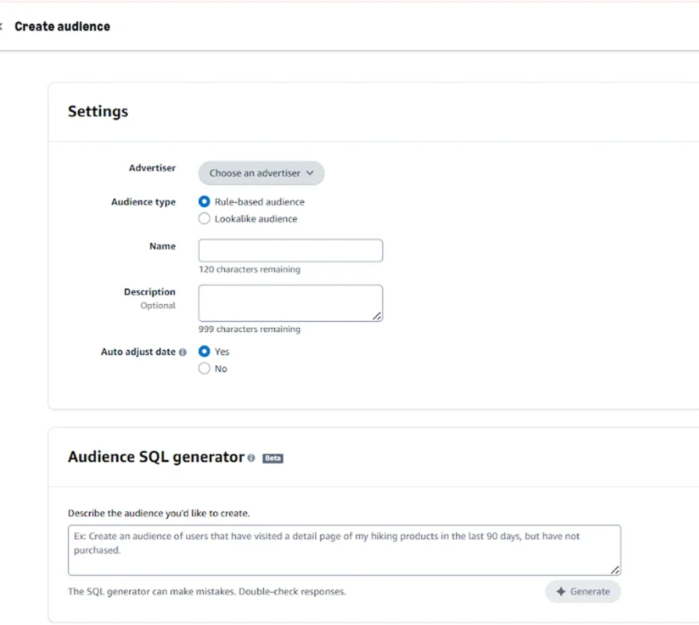This screenshot has height=625, width=699.
Task: Click the Audience SQL generator heading
Action: (153, 457)
